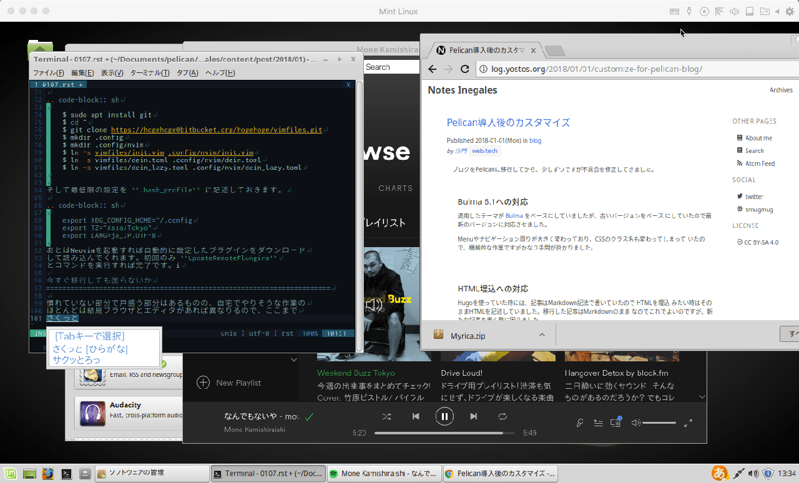Open the play queue in Spotify
The image size is (799, 483).
coord(597,422)
